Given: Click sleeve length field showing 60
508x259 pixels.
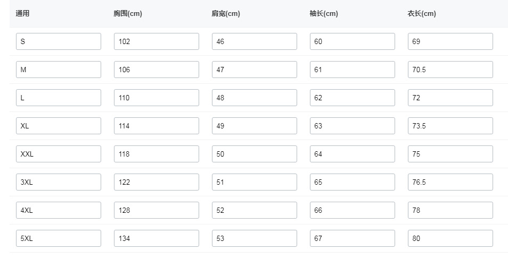Looking at the screenshot, I should click(353, 41).
